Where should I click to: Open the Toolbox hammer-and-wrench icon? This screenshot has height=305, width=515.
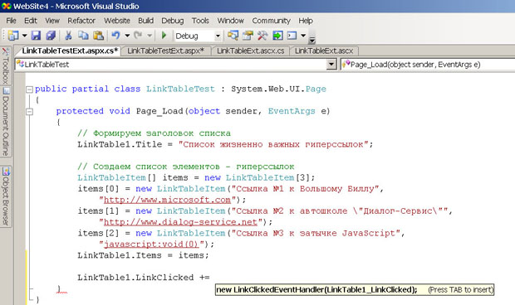(x=262, y=36)
